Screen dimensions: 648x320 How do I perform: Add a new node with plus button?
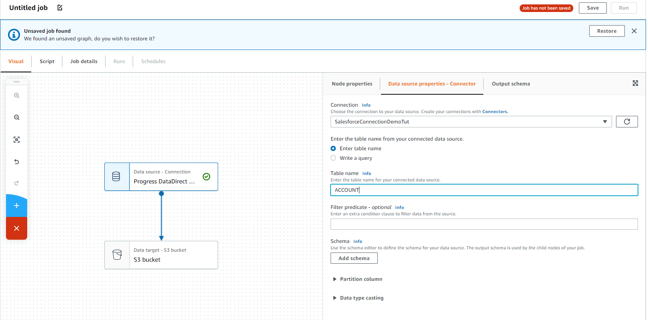click(x=16, y=206)
